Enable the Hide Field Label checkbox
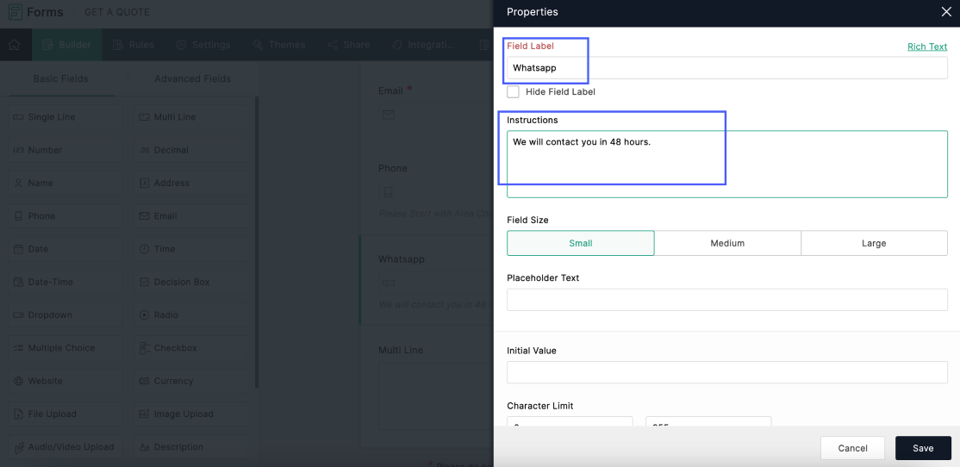The image size is (960, 467). tap(514, 91)
